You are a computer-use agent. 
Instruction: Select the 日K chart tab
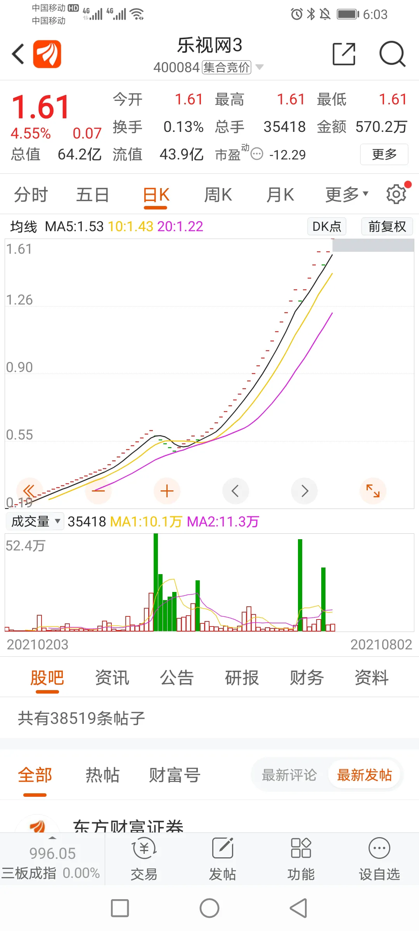point(156,194)
